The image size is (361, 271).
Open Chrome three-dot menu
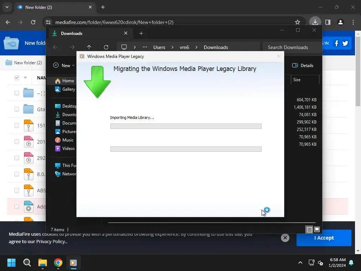click(353, 22)
